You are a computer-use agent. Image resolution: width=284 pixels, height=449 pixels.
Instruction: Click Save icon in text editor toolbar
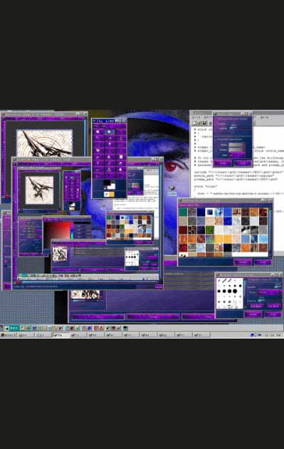(x=204, y=123)
